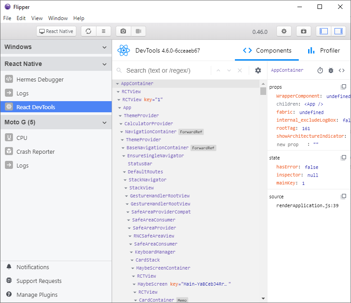Edit the hasError state value false
Screen dimensions: 351x303
tap(311, 167)
